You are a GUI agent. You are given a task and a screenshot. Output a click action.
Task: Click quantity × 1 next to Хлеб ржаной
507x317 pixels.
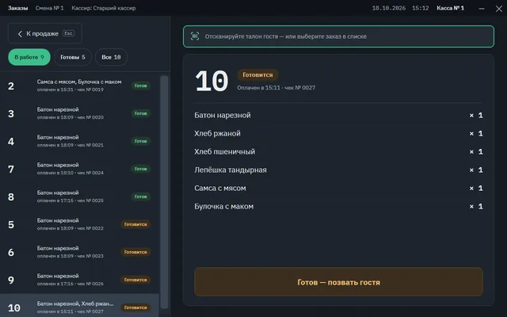pyautogui.click(x=476, y=134)
